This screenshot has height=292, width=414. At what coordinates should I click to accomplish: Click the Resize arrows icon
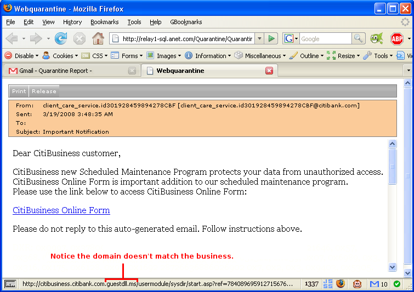click(x=331, y=56)
